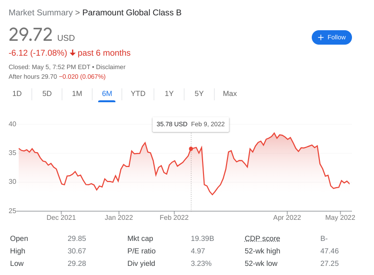Screen dimensions: 374x275
Task: Show the Max time range
Action: click(x=230, y=94)
